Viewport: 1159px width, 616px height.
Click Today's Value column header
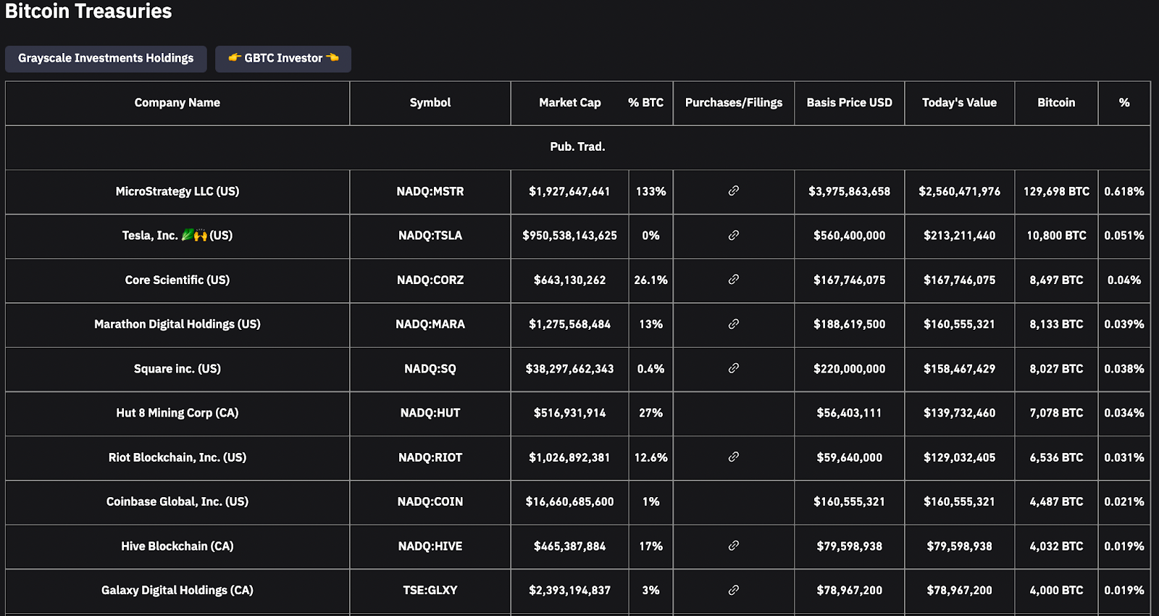[960, 103]
